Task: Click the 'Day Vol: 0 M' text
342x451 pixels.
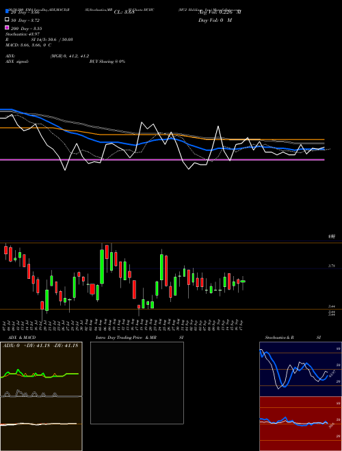Action: 215,20
